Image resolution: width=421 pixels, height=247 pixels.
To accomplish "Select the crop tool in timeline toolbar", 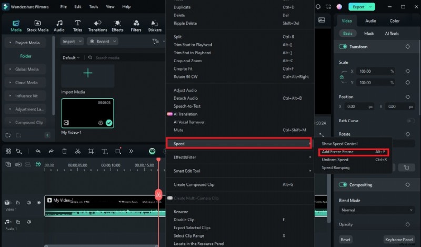I will click(x=91, y=151).
